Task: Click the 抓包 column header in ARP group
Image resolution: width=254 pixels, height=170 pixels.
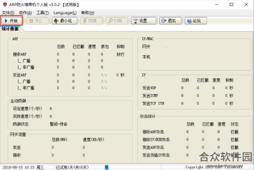Action: 105,46
